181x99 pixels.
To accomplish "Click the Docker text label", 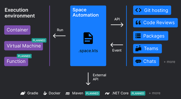I will point(55,93).
